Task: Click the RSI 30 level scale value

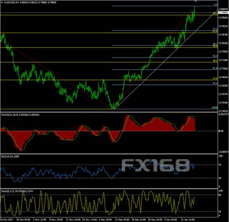Action: (220, 178)
